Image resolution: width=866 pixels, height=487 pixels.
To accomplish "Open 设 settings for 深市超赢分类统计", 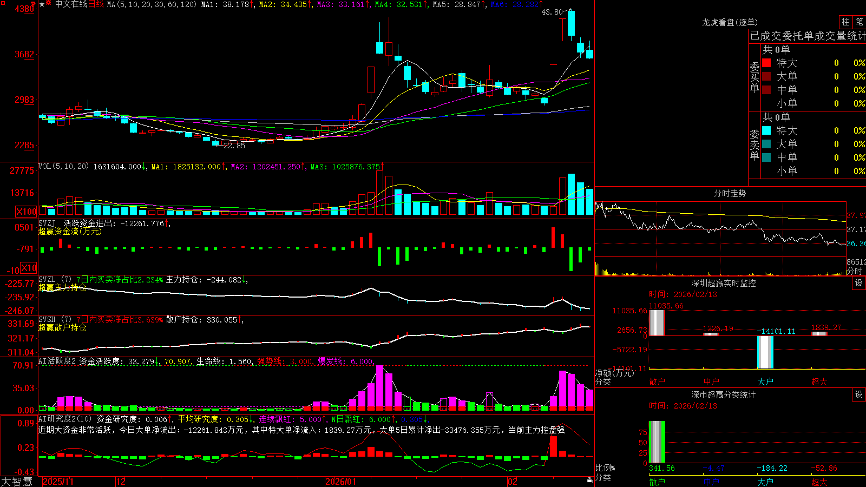I will 859,394.
